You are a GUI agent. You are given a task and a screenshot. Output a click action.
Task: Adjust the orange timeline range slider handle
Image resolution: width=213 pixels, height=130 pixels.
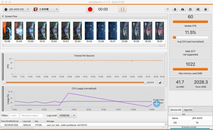(x=145, y=82)
